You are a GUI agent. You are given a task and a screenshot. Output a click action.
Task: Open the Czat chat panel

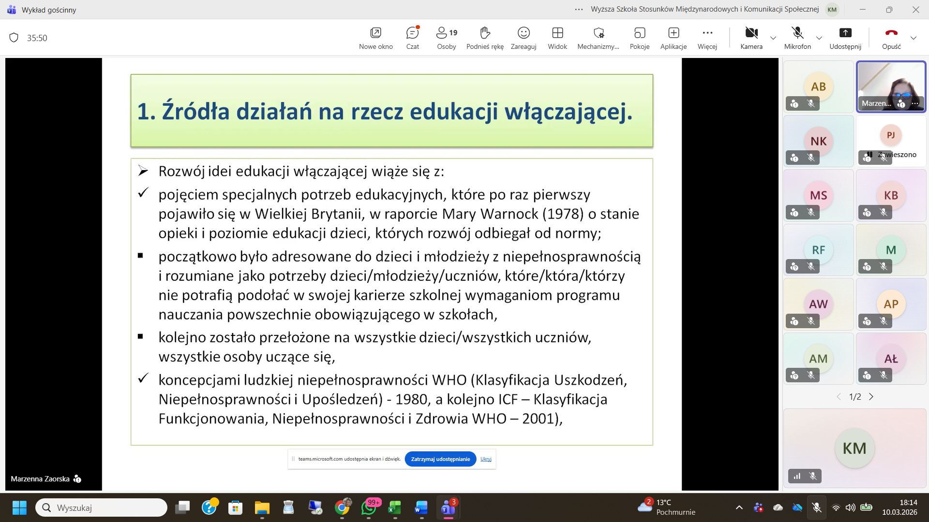[x=412, y=38]
